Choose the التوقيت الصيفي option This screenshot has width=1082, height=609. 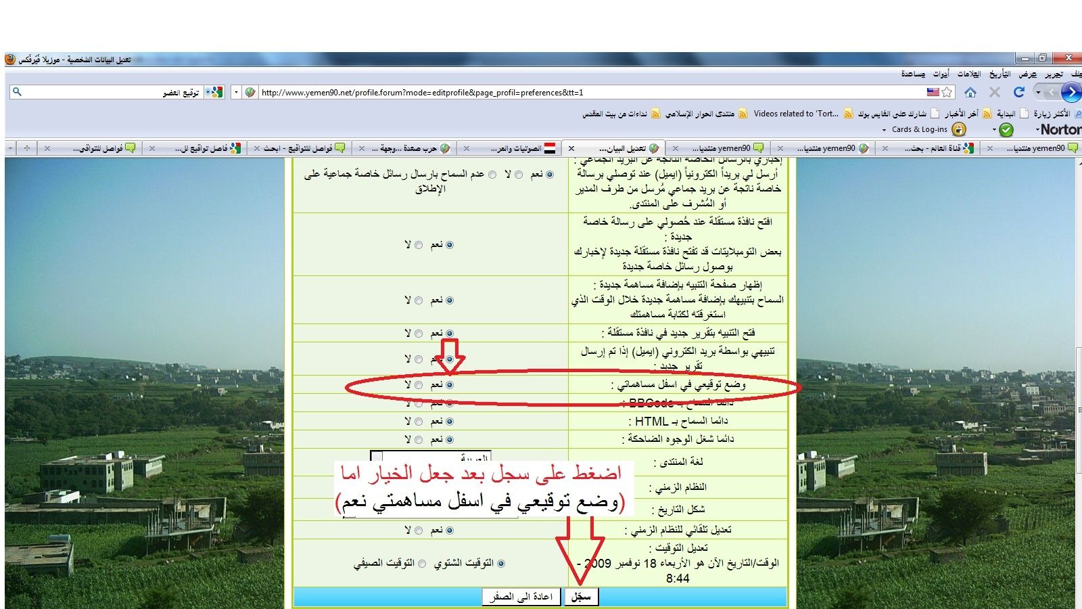[x=422, y=564]
